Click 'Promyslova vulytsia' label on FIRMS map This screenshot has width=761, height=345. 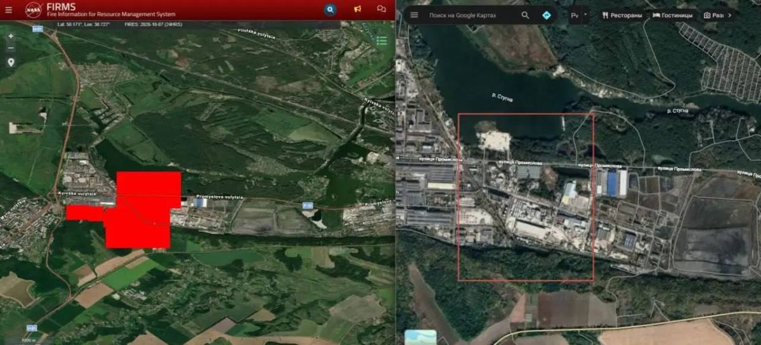tap(219, 197)
